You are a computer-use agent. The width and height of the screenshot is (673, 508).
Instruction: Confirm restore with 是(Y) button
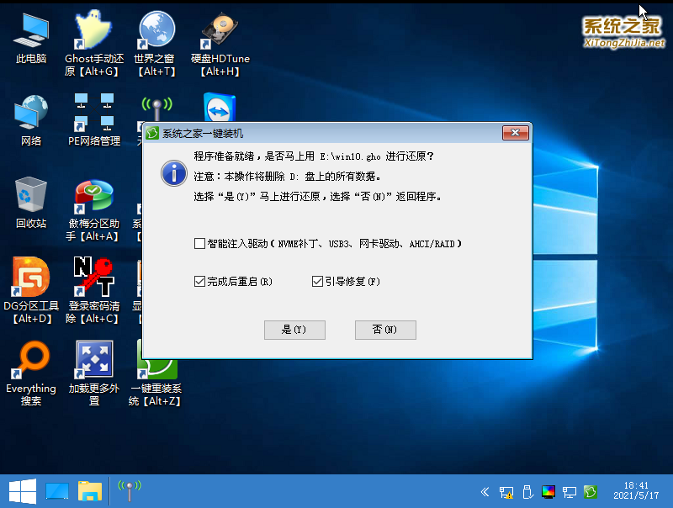[294, 330]
